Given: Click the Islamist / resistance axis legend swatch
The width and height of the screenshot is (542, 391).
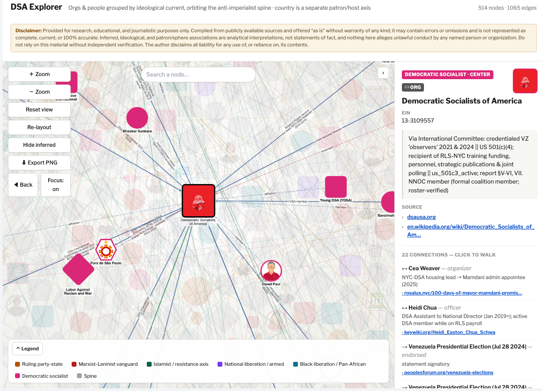Looking at the screenshot, I should 149,364.
